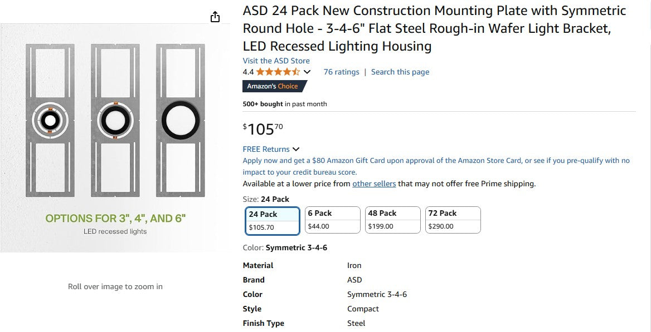The image size is (651, 332).
Task: Select the 72 Pack size option
Action: [453, 220]
